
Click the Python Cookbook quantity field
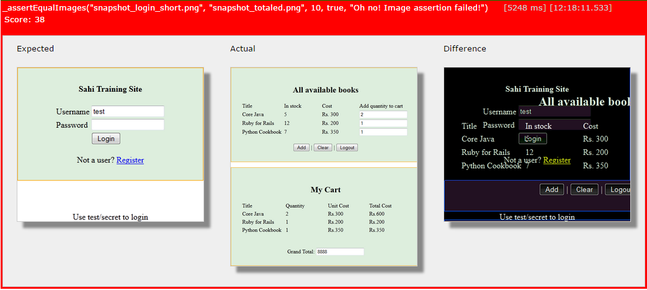[383, 132]
